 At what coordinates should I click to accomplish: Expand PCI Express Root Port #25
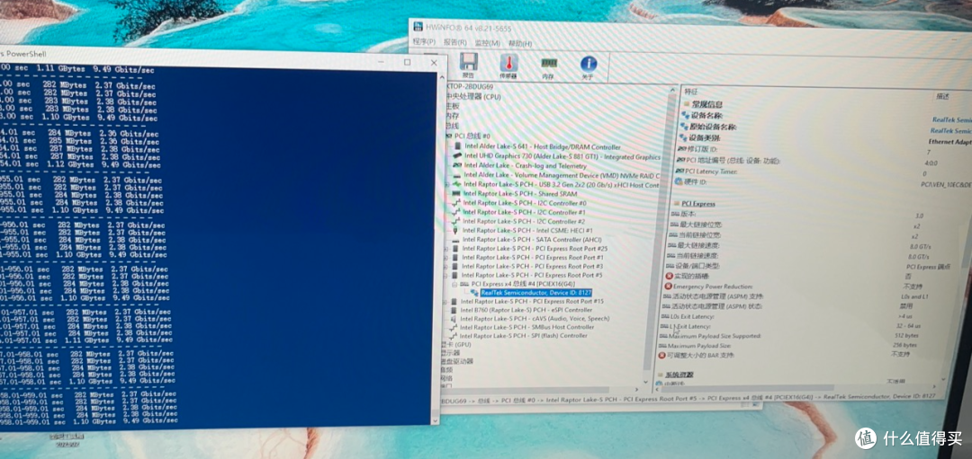click(447, 248)
